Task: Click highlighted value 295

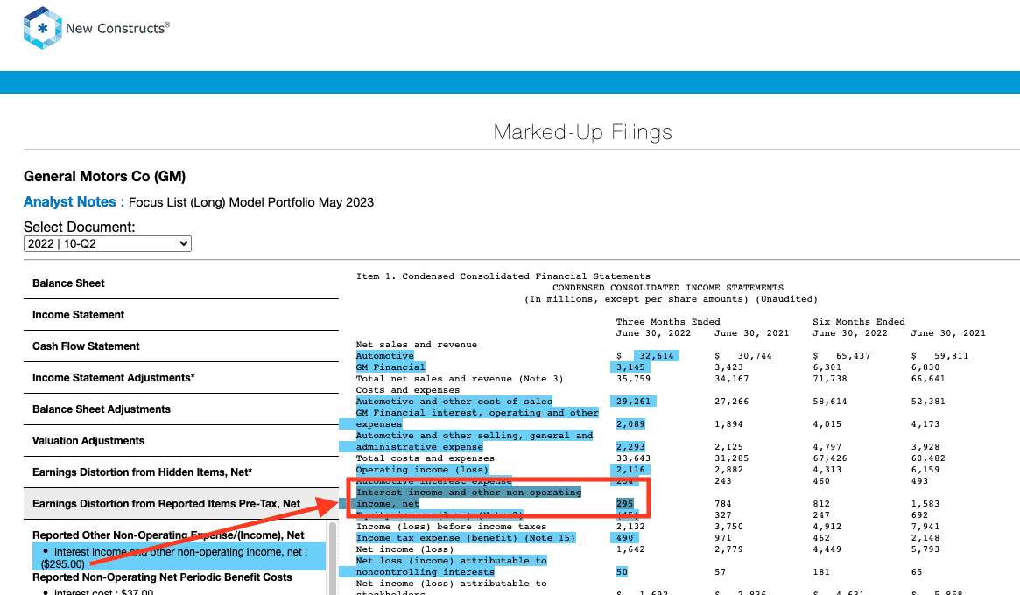Action: [x=624, y=504]
